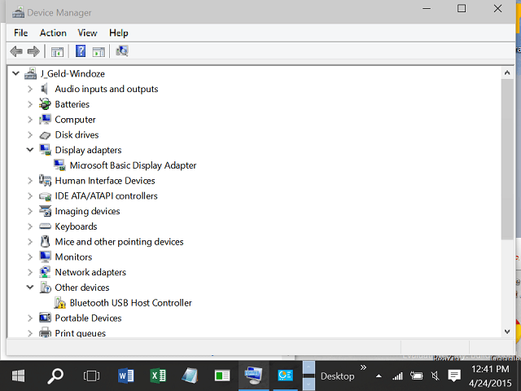This screenshot has width=521, height=391.
Task: Select the J_Geld-Windoze computer icon
Action: tap(31, 73)
